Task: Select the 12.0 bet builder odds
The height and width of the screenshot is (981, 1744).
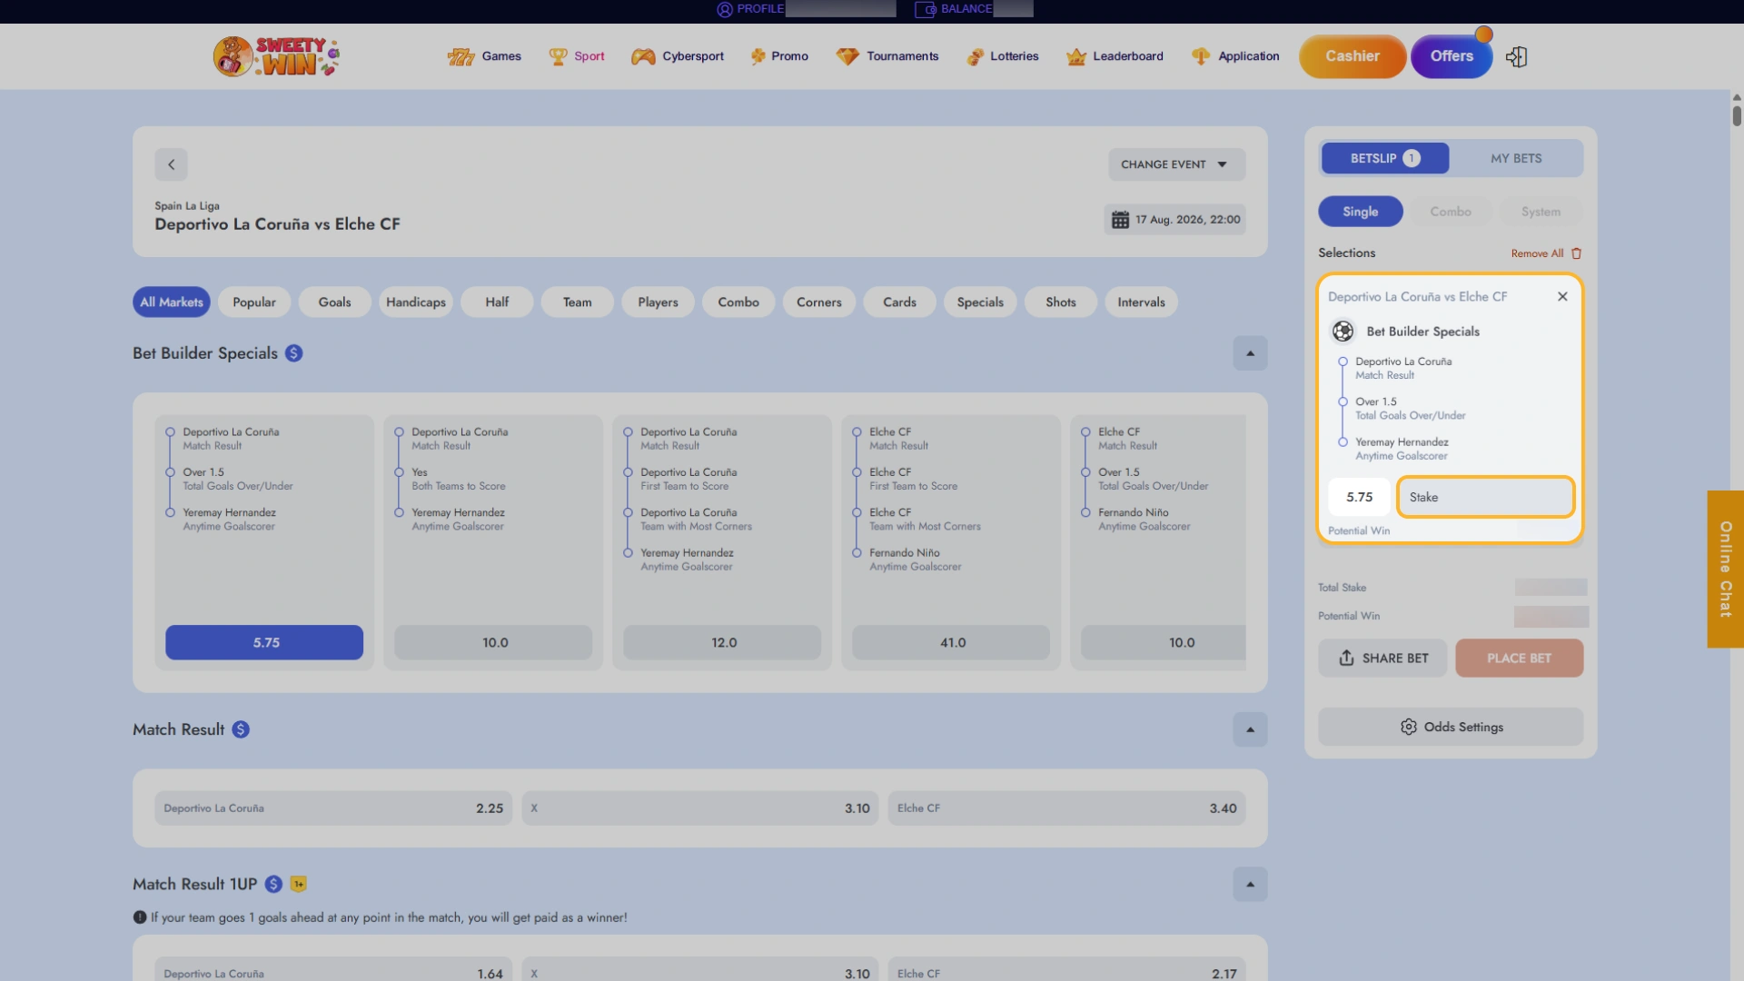Action: click(x=722, y=642)
